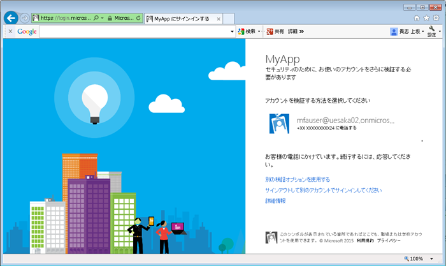Click the browser Back arrow button
446x266 pixels.
pos(11,18)
